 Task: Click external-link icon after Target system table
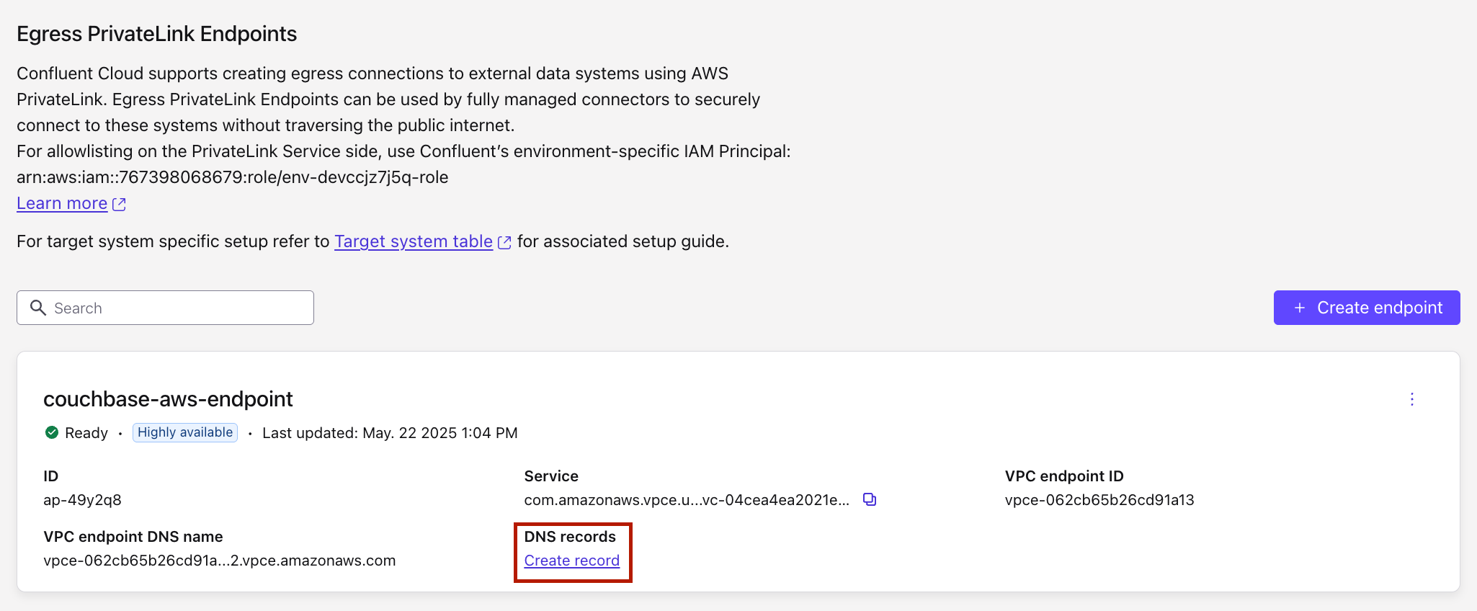tap(504, 243)
